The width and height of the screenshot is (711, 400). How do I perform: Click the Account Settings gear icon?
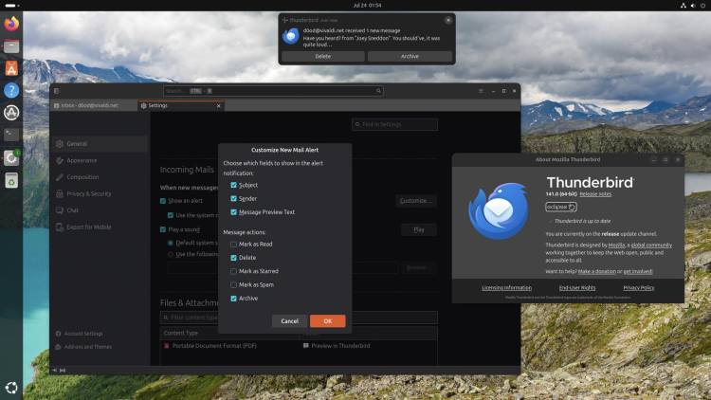point(58,334)
